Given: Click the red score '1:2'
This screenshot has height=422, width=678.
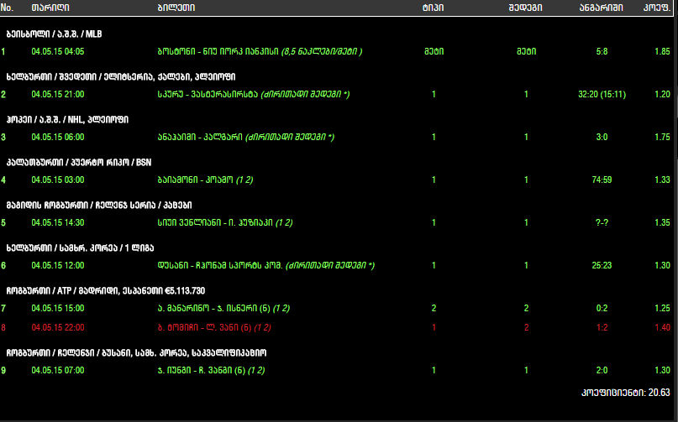Looking at the screenshot, I should 602,327.
